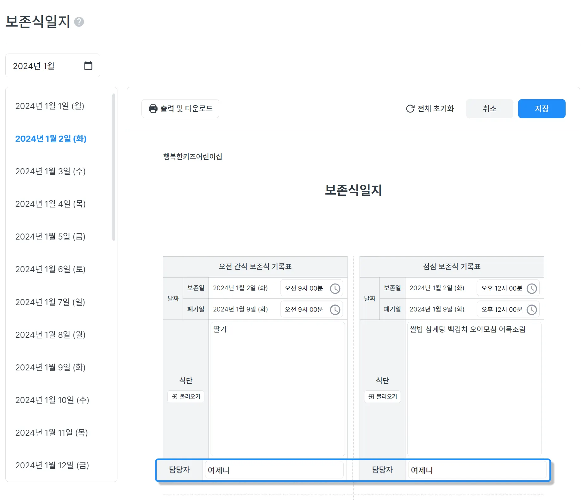Open clock for lunch 보존일 time
Screen dimensions: 583x500
coord(532,288)
